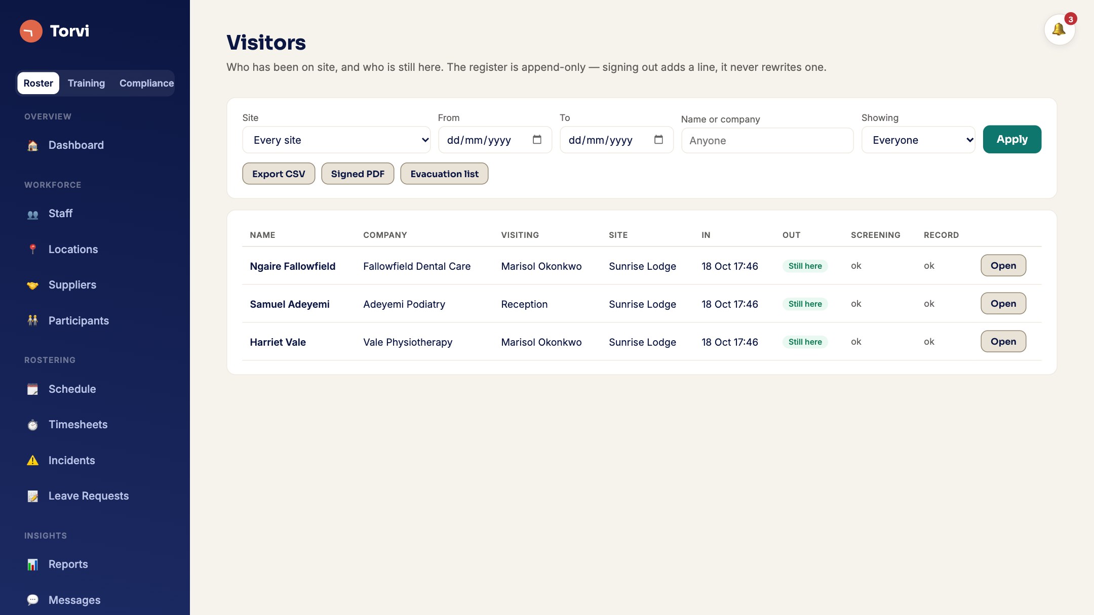Click the From date input field

pyautogui.click(x=495, y=140)
